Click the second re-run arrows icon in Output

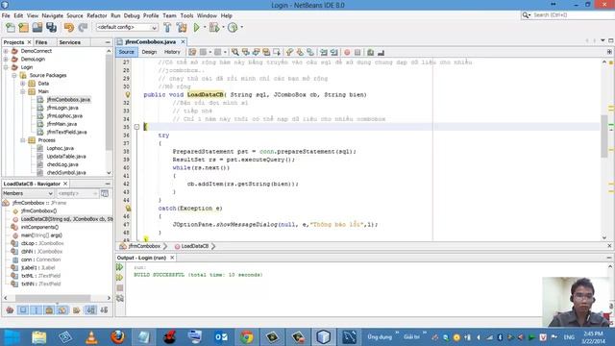pyautogui.click(x=119, y=278)
